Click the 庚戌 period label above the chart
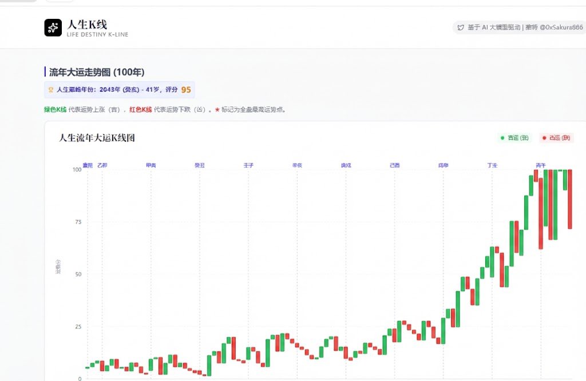The height and width of the screenshot is (381, 586). [346, 165]
